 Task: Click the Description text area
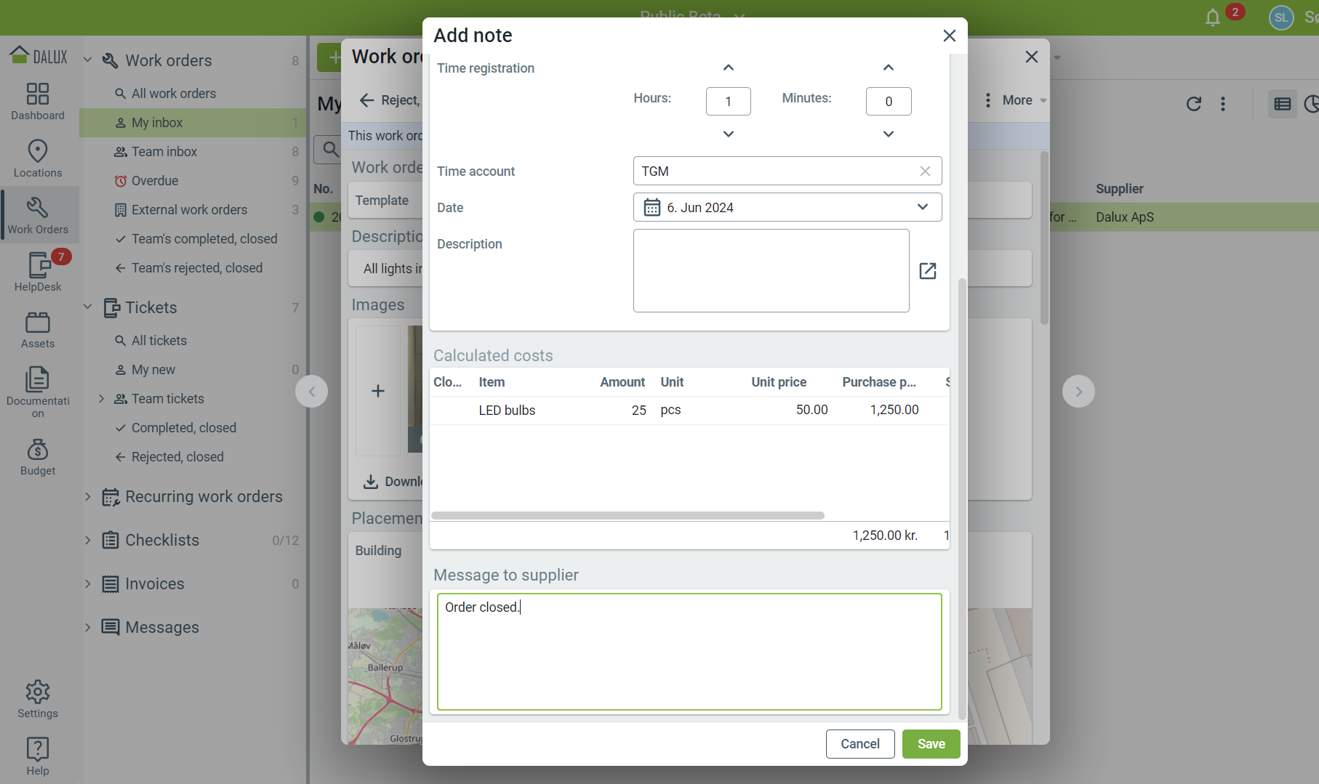tap(771, 271)
